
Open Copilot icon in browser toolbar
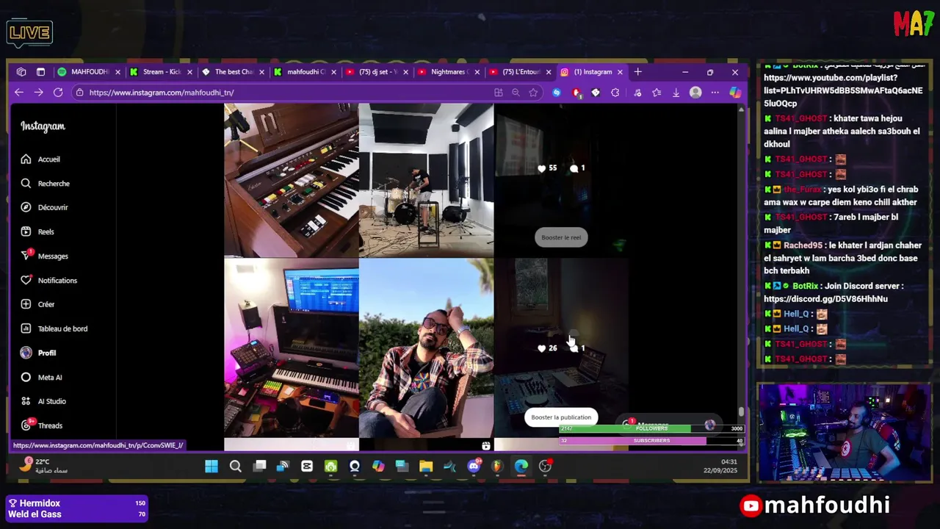pos(734,93)
